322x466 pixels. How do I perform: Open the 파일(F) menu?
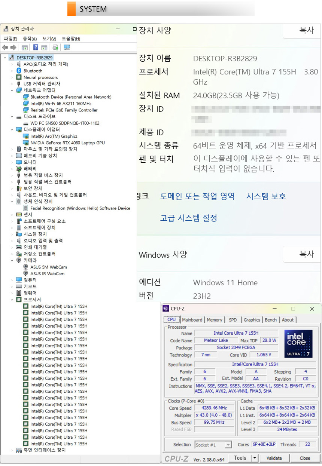10,39
